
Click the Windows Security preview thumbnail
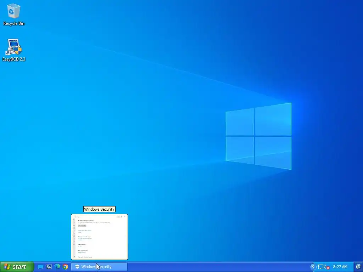99,237
